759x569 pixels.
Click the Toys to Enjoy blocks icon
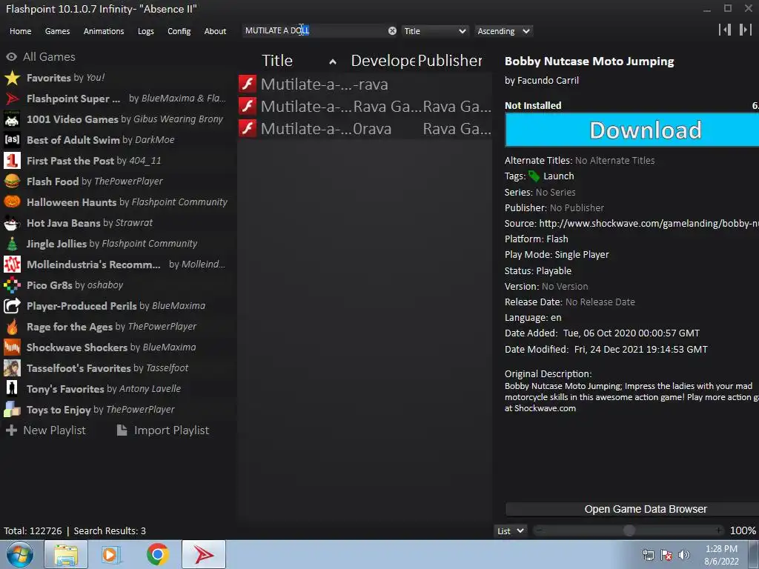pos(12,410)
